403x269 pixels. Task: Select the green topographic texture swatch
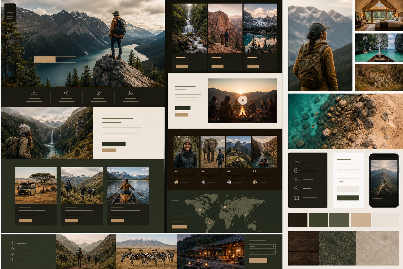click(x=337, y=248)
